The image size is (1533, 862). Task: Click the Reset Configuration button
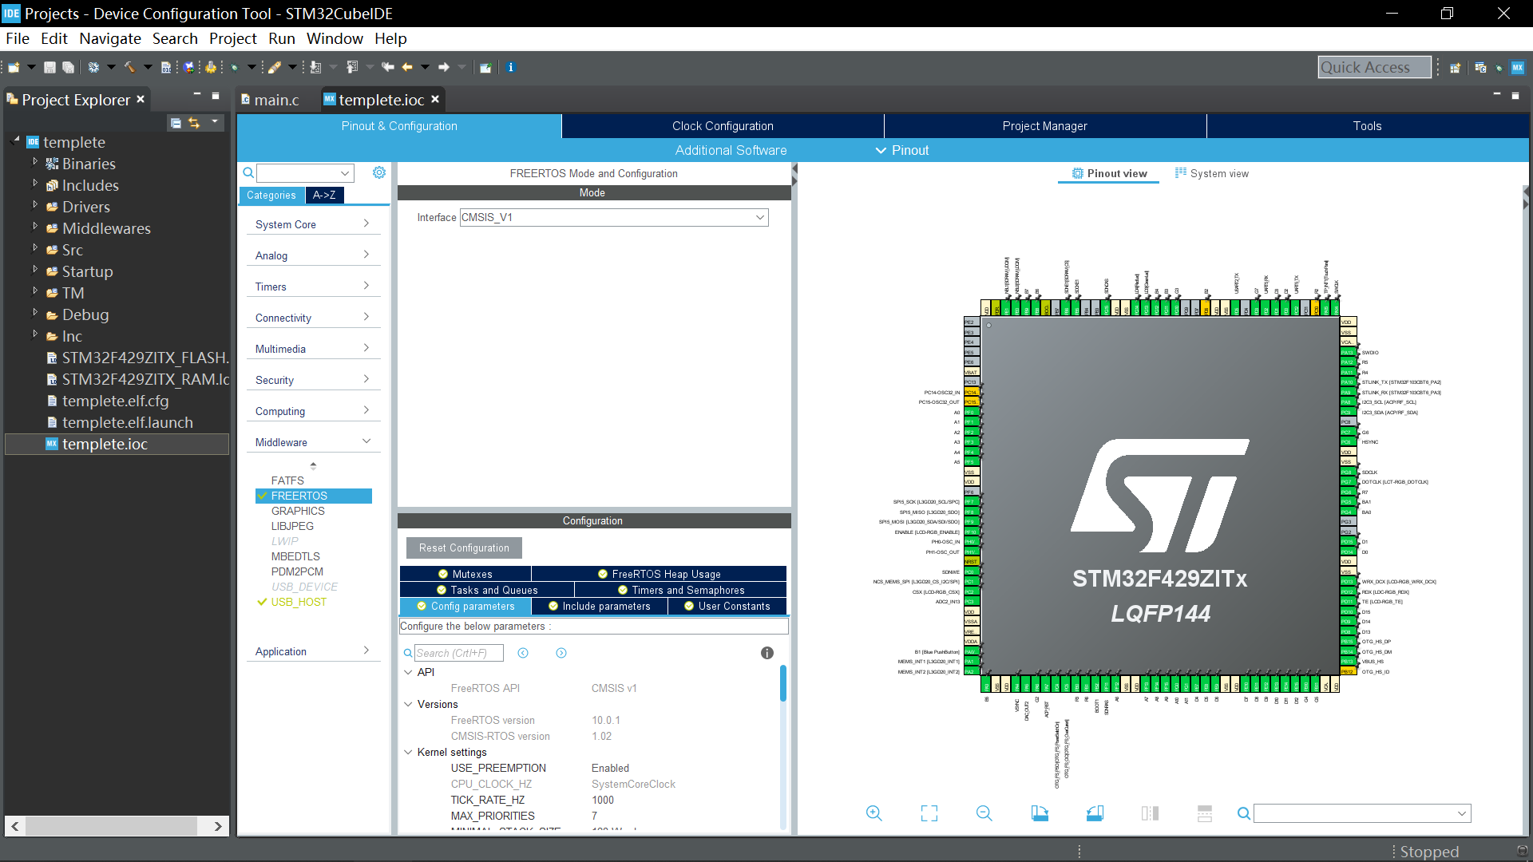(465, 548)
